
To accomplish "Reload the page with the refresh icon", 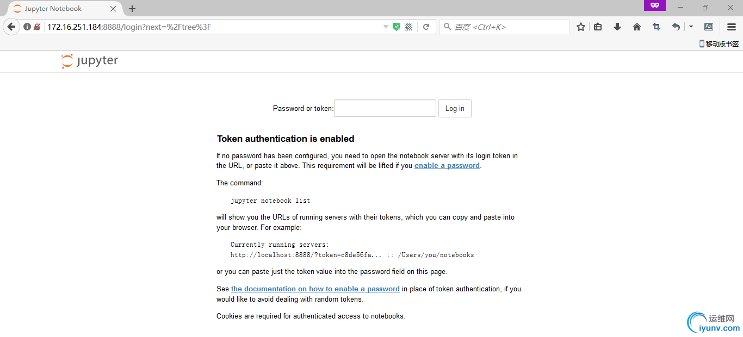I will 426,27.
